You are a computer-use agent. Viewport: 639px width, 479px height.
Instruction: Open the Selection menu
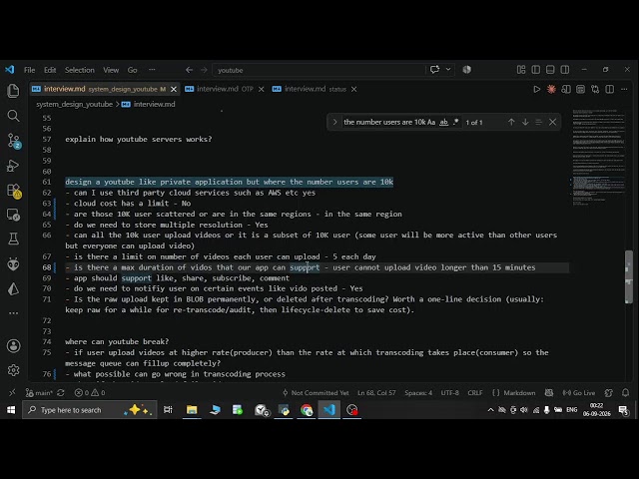pos(80,70)
